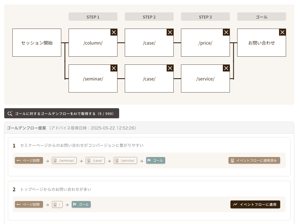Remove the お問い合わせ goal box
Image resolution: width=299 pixels, height=224 pixels.
(x=282, y=32)
